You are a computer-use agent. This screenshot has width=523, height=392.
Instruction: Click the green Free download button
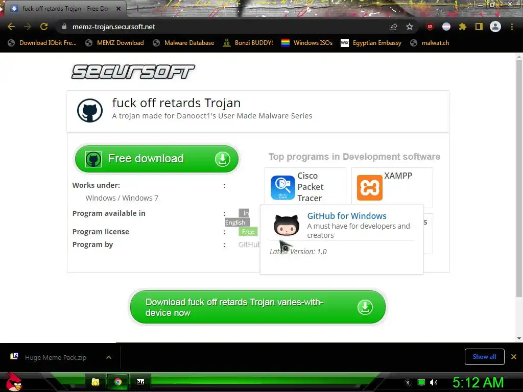tap(156, 159)
